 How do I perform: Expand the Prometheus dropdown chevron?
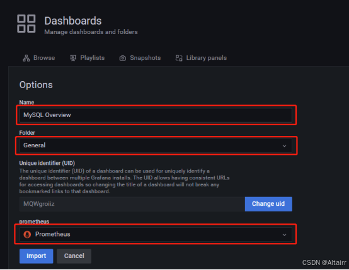pos(284,235)
